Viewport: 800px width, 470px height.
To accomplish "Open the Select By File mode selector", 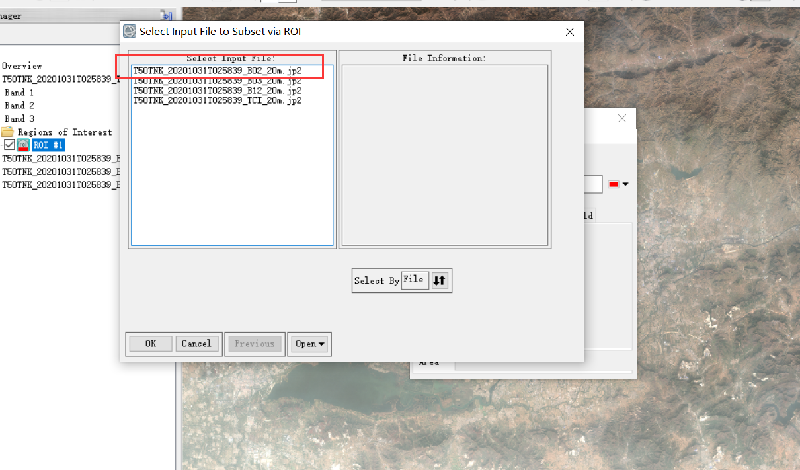I will click(415, 279).
